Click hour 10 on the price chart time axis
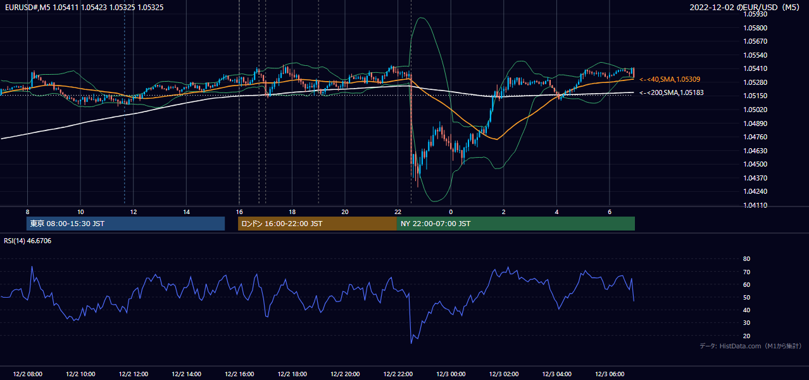The width and height of the screenshot is (809, 380). point(80,212)
